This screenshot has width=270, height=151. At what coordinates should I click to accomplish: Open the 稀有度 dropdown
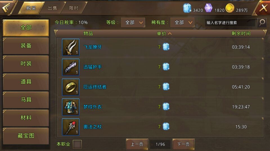(x=183, y=22)
